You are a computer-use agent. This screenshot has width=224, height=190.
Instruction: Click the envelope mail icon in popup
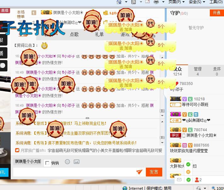pos(179,180)
